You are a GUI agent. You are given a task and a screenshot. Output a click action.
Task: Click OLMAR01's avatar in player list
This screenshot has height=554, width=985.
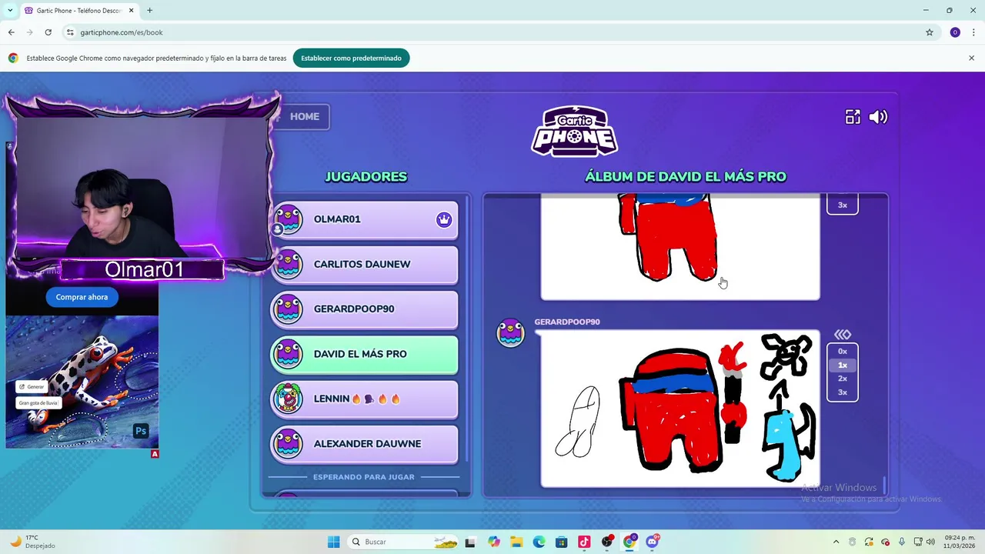click(289, 219)
